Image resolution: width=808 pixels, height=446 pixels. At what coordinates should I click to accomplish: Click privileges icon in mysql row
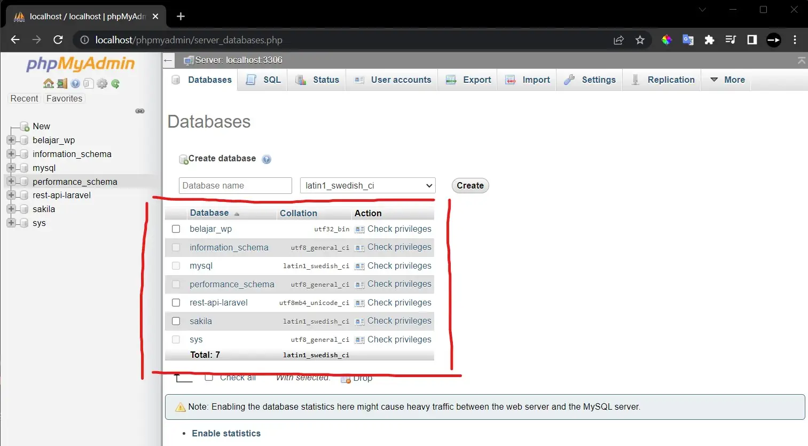tap(360, 267)
